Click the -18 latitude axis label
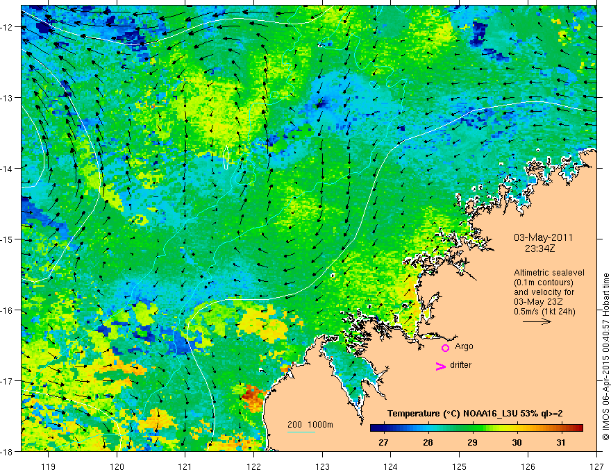Viewport: 611px width, 472px height. coord(8,452)
